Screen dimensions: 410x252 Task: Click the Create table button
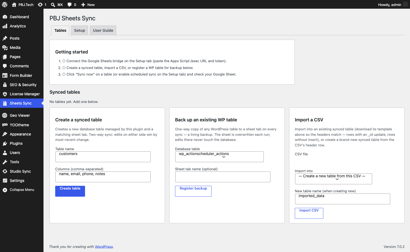70,191
